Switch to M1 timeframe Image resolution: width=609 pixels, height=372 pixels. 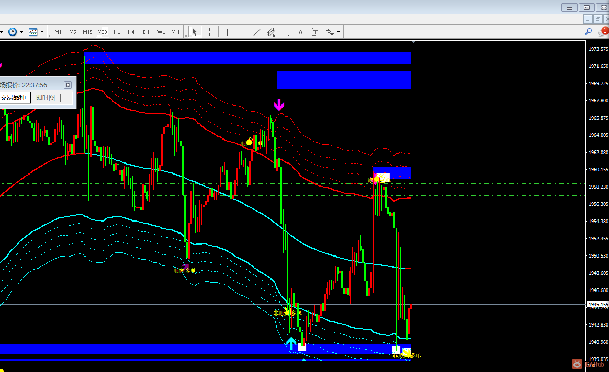[x=58, y=32]
